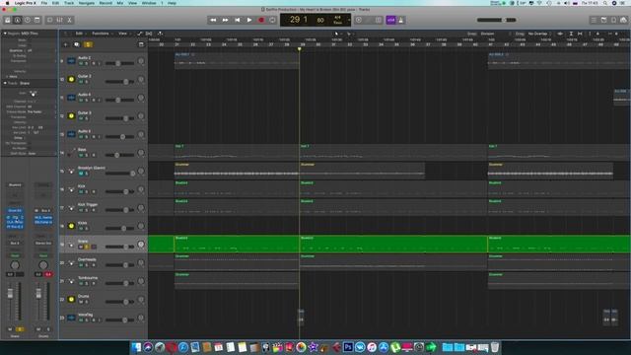The width and height of the screenshot is (631, 355).
Task: Click the Rewind transport button
Action: pos(213,20)
